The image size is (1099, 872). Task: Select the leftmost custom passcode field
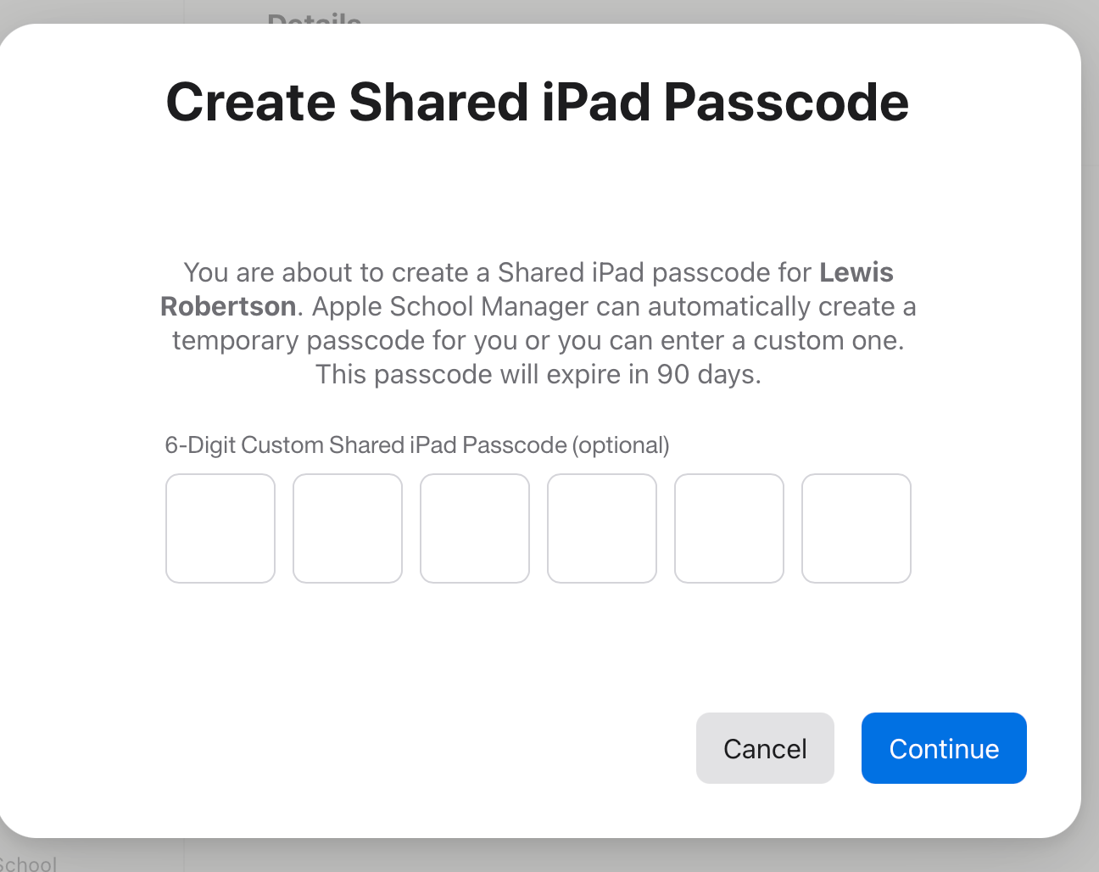point(220,528)
